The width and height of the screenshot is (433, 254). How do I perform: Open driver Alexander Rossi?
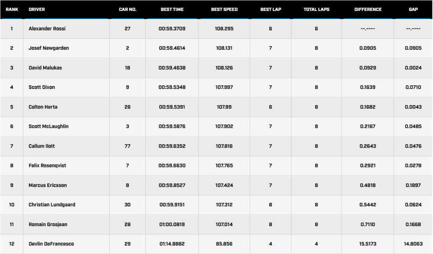(47, 29)
